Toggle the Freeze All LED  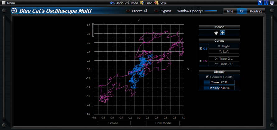[128, 11]
